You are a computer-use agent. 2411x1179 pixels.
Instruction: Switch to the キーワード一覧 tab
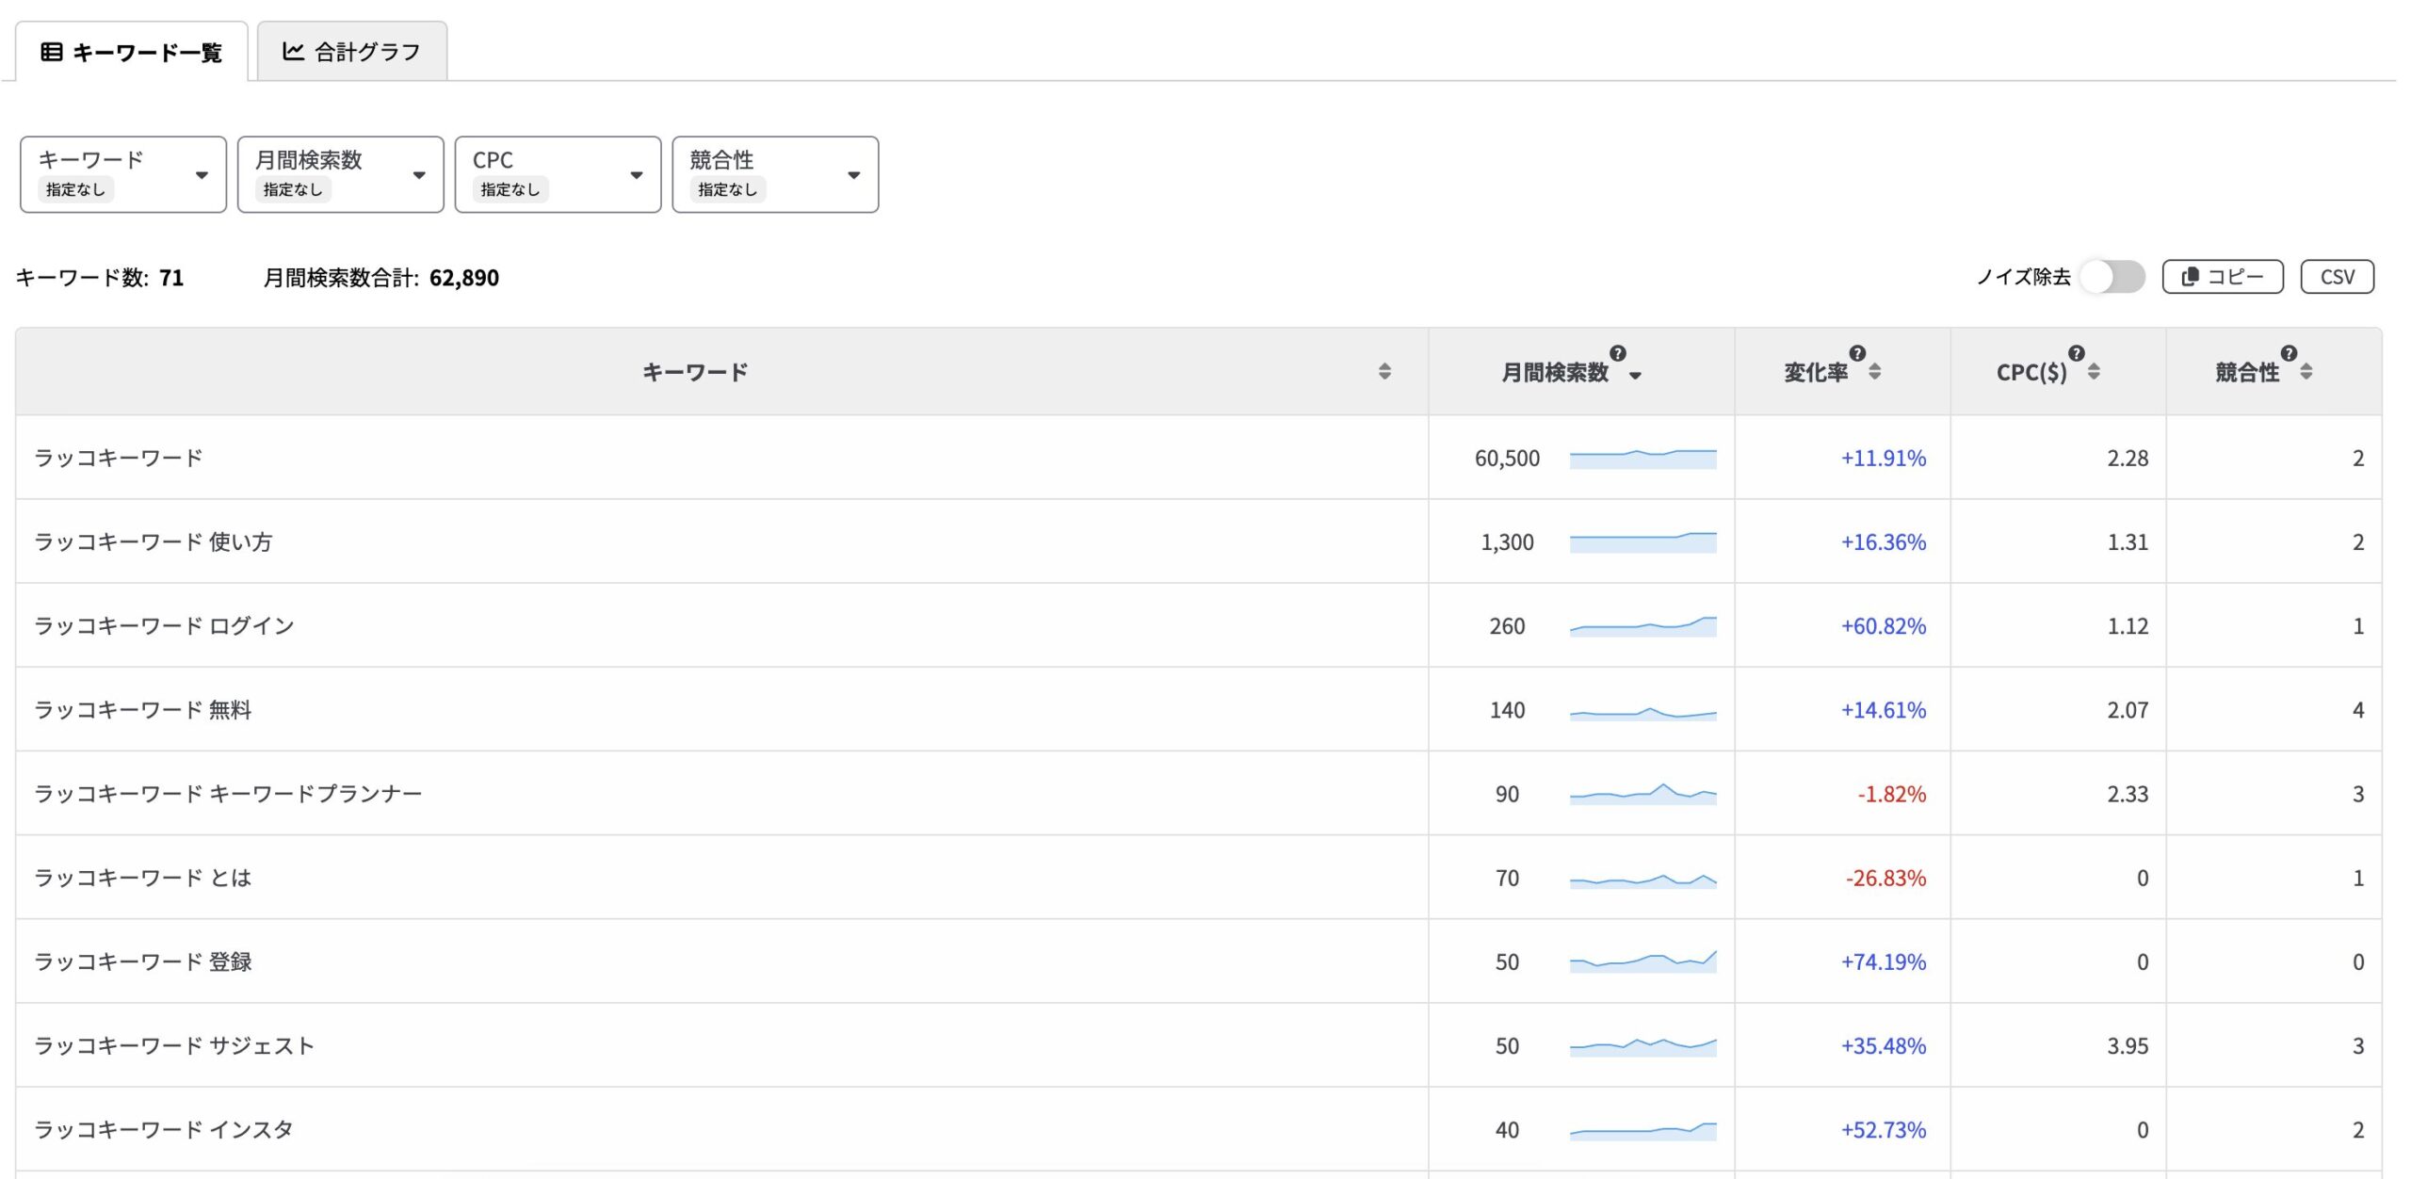pyautogui.click(x=132, y=52)
